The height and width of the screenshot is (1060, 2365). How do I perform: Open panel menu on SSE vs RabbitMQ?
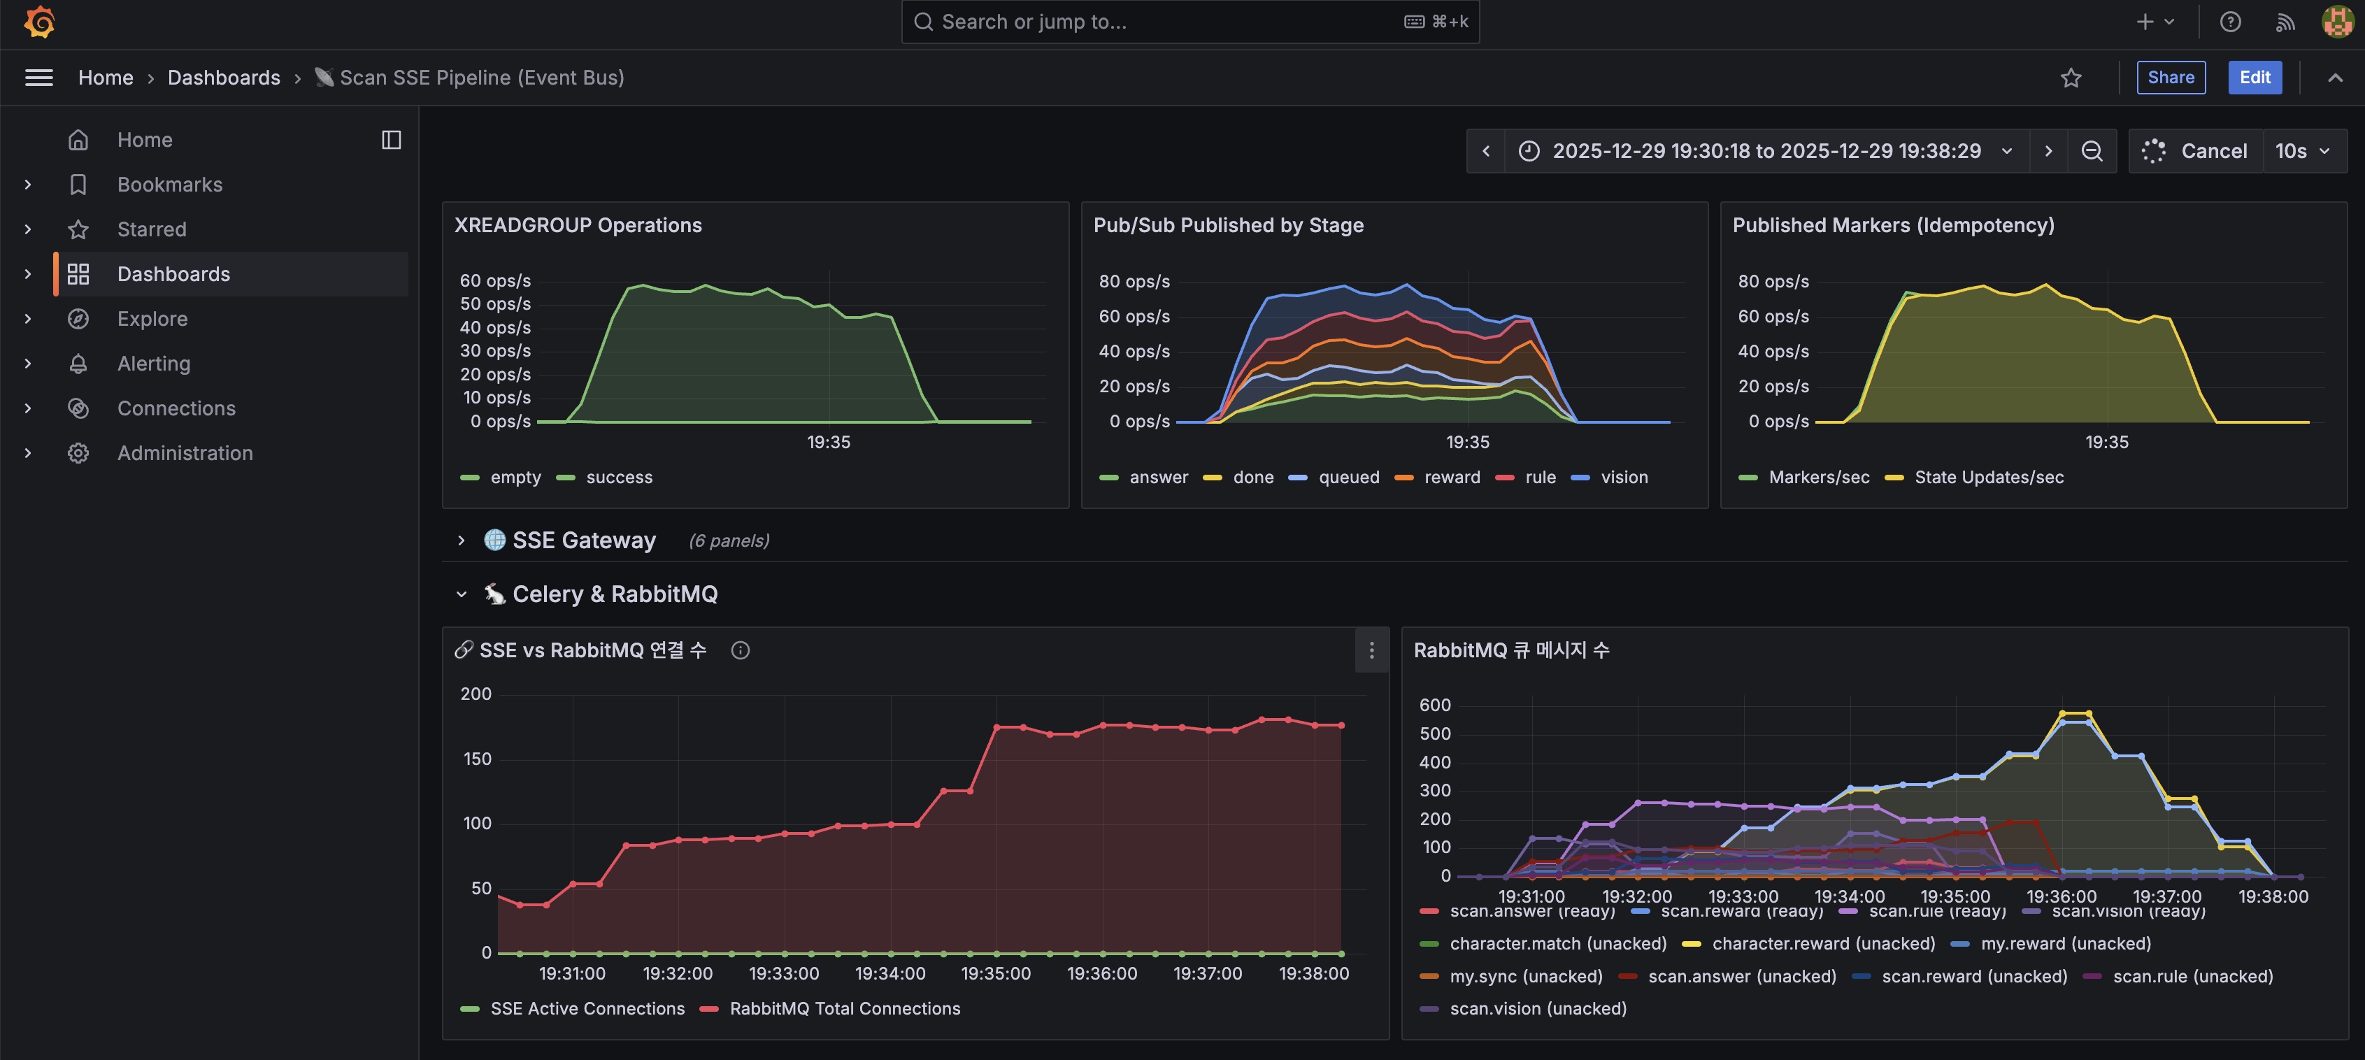point(1371,651)
